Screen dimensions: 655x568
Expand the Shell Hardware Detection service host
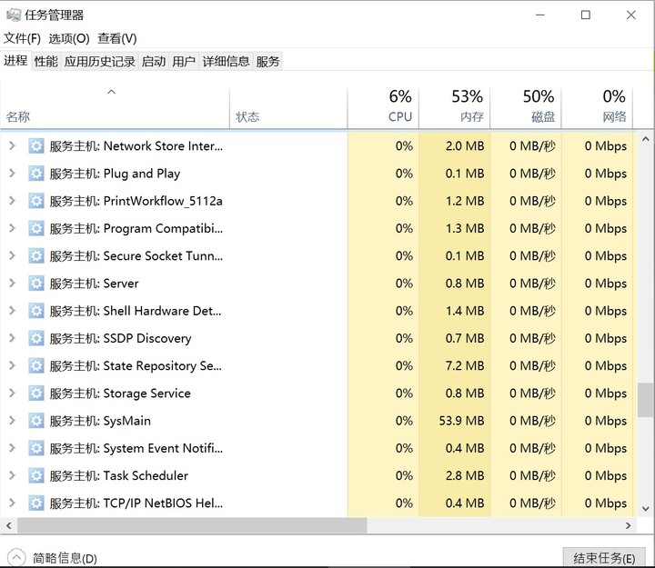[12, 311]
